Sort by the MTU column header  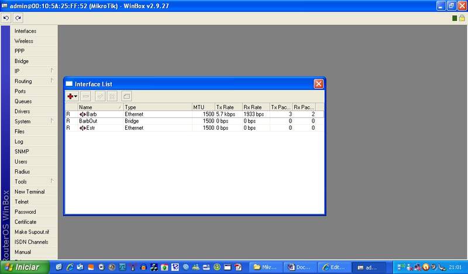(x=204, y=107)
